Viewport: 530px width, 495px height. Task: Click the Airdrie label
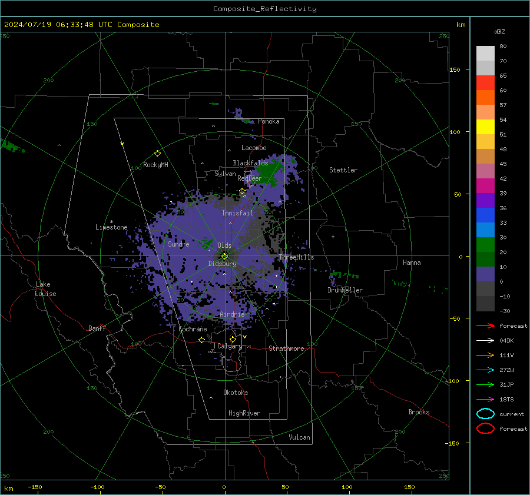pyautogui.click(x=232, y=314)
